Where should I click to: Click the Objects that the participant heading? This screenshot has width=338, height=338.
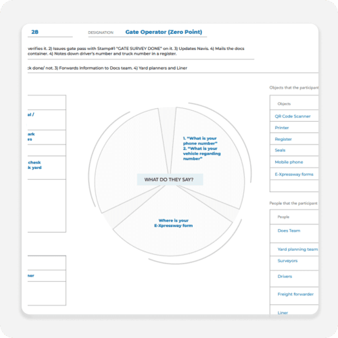coord(294,88)
